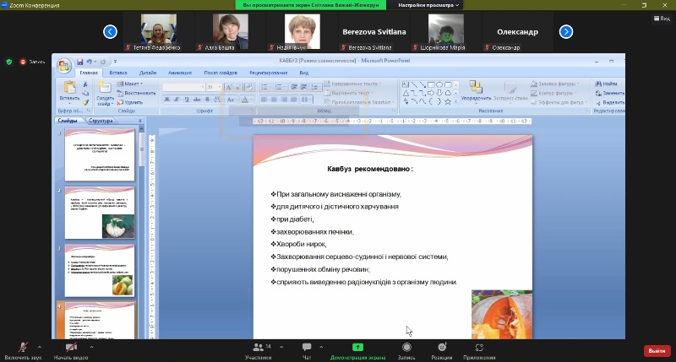Switch to the Вставка ribbon tab
Image resolution: width=676 pixels, height=362 pixels.
coord(118,73)
